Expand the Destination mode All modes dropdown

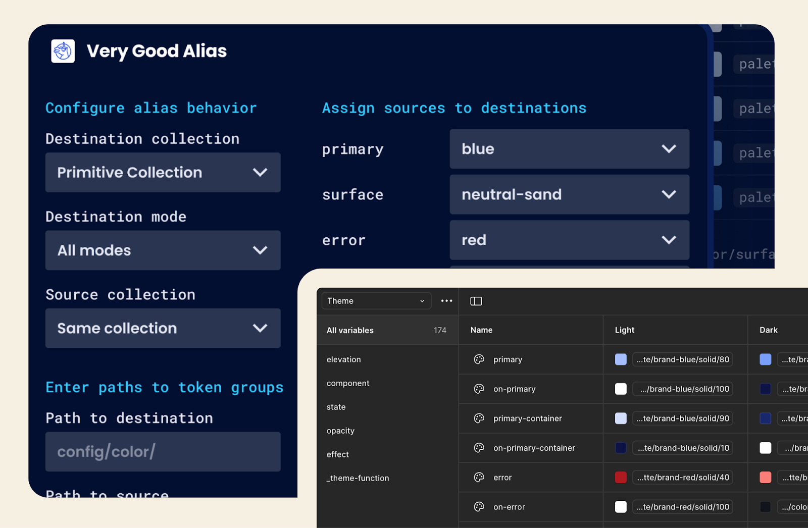pos(163,250)
